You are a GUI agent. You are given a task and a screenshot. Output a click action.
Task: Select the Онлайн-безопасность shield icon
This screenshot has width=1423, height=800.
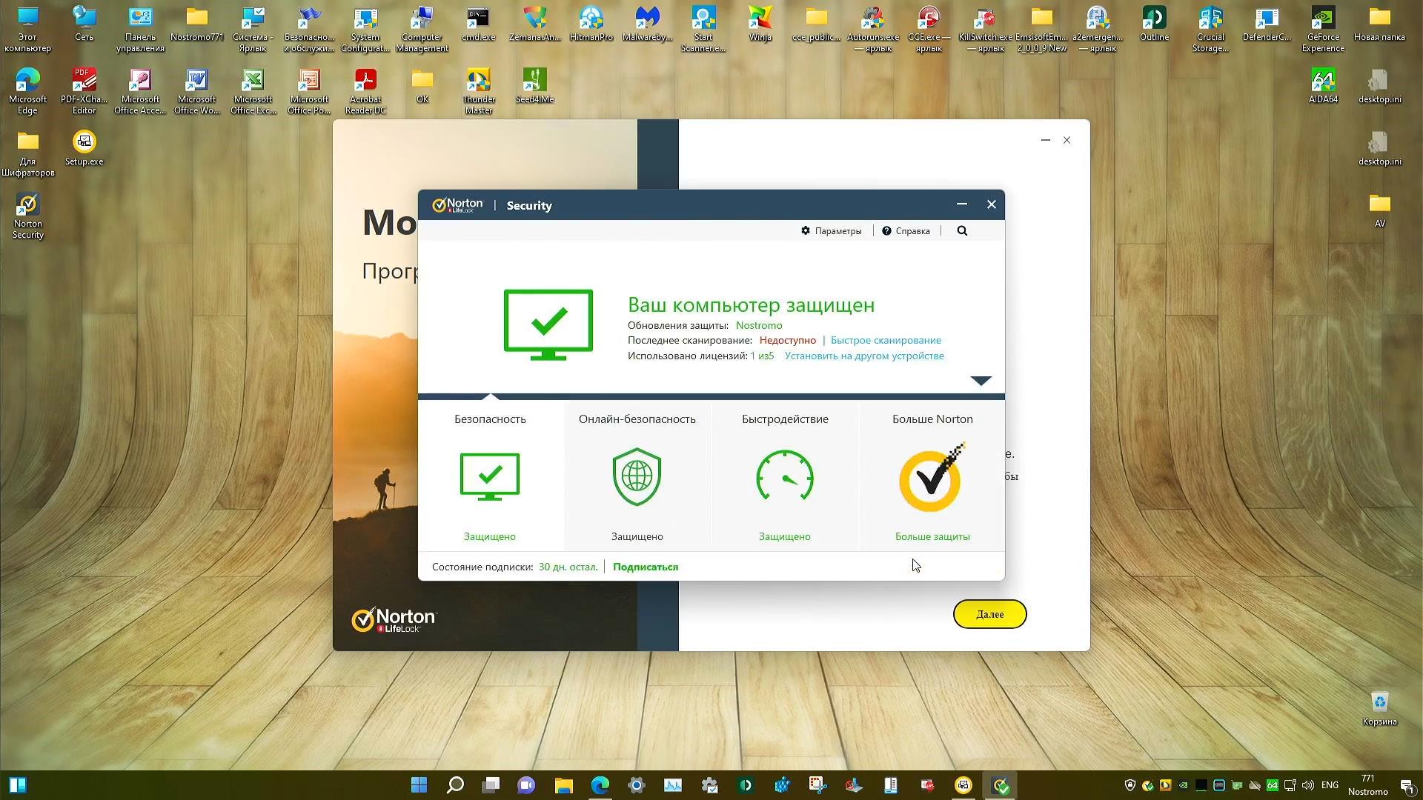click(637, 476)
